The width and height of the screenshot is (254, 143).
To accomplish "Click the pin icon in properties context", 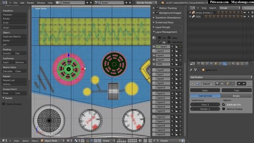I will (x=191, y=70).
